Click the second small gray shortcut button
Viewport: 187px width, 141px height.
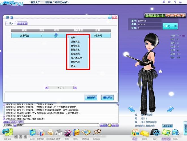21,137
